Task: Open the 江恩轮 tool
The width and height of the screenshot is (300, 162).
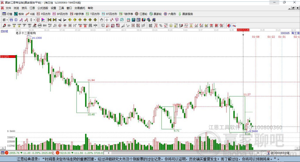Action: coord(141,14)
